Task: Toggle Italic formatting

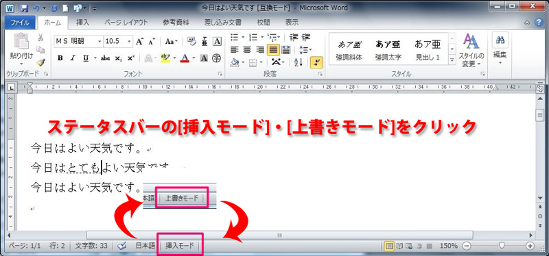Action: pos(73,58)
